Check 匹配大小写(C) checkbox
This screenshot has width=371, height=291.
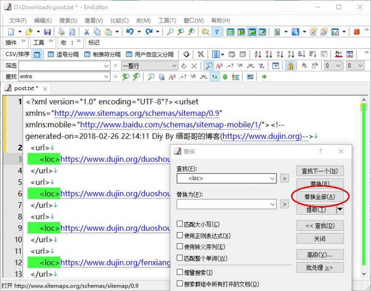[x=180, y=223]
